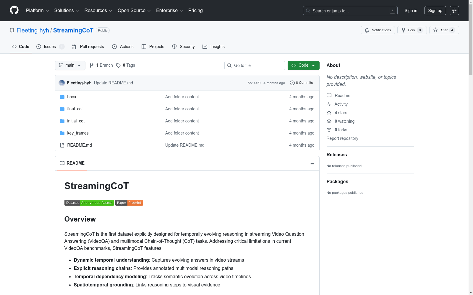
Task: Click the Dataset Anonymous Access badge
Action: point(89,203)
